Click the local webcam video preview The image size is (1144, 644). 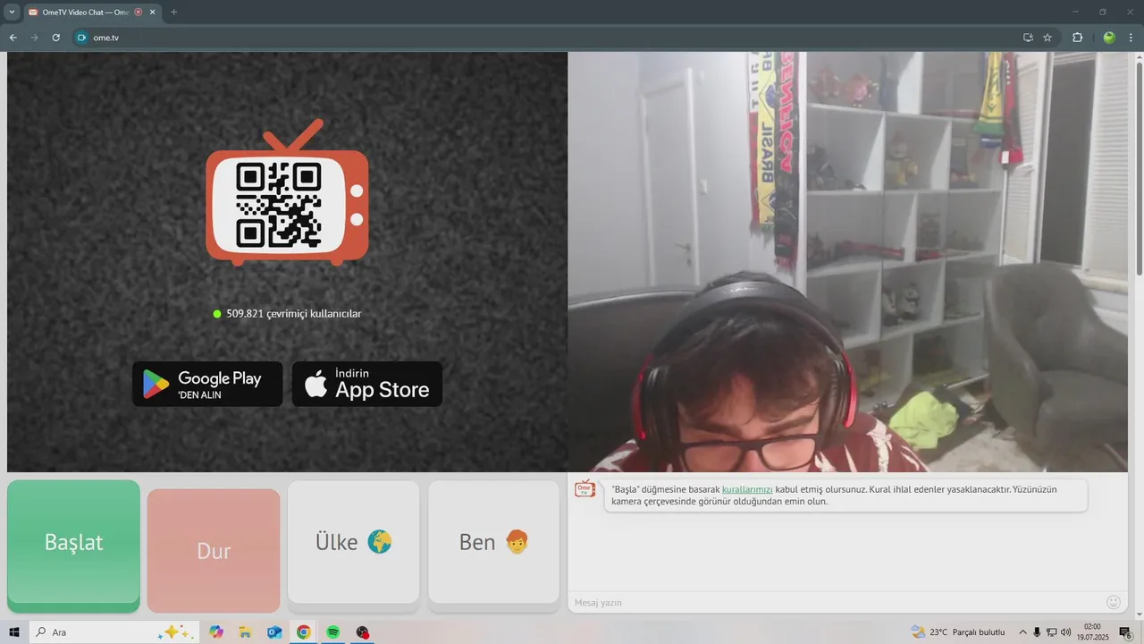click(x=847, y=261)
